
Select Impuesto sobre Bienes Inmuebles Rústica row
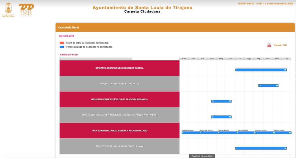pos(119,68)
